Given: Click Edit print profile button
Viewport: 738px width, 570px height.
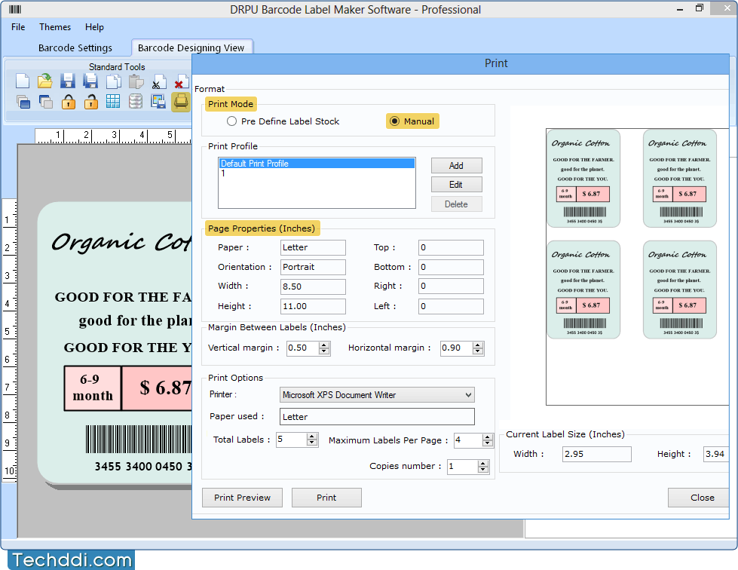Looking at the screenshot, I should [457, 185].
